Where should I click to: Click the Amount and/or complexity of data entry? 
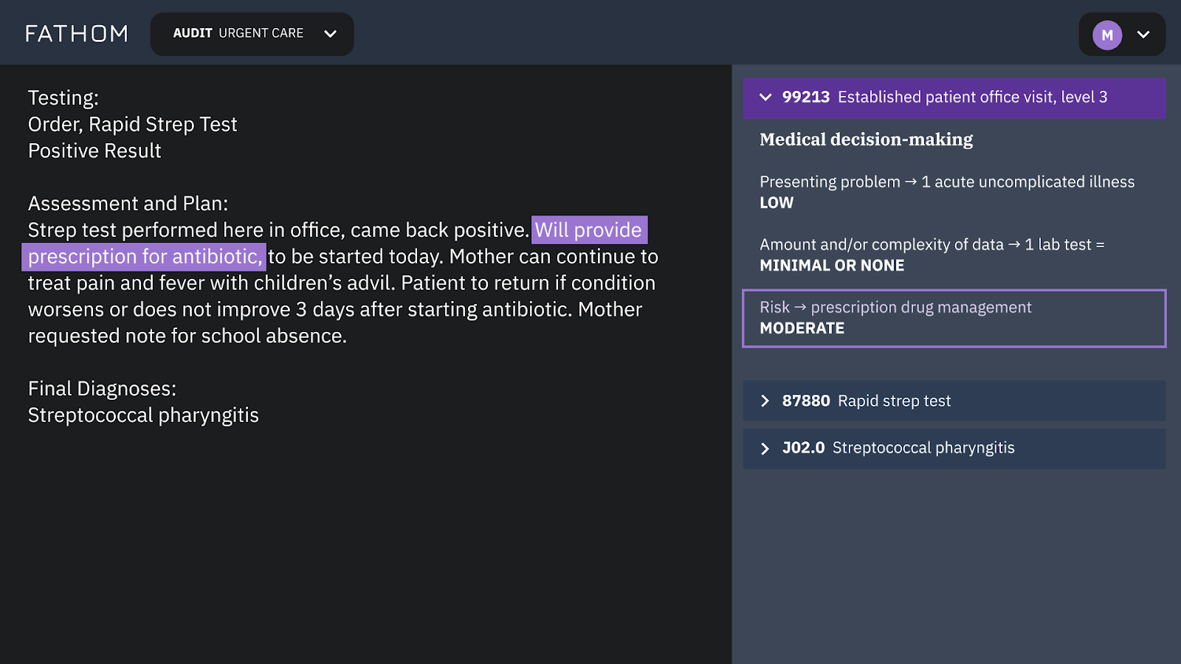click(932, 255)
